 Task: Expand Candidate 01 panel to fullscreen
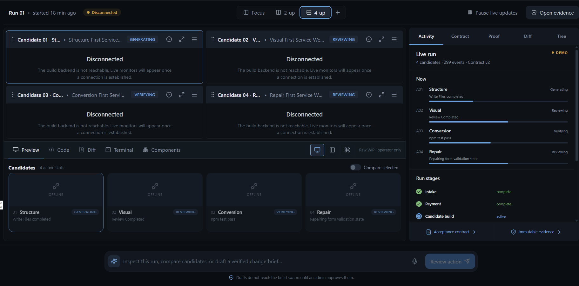[x=182, y=39]
